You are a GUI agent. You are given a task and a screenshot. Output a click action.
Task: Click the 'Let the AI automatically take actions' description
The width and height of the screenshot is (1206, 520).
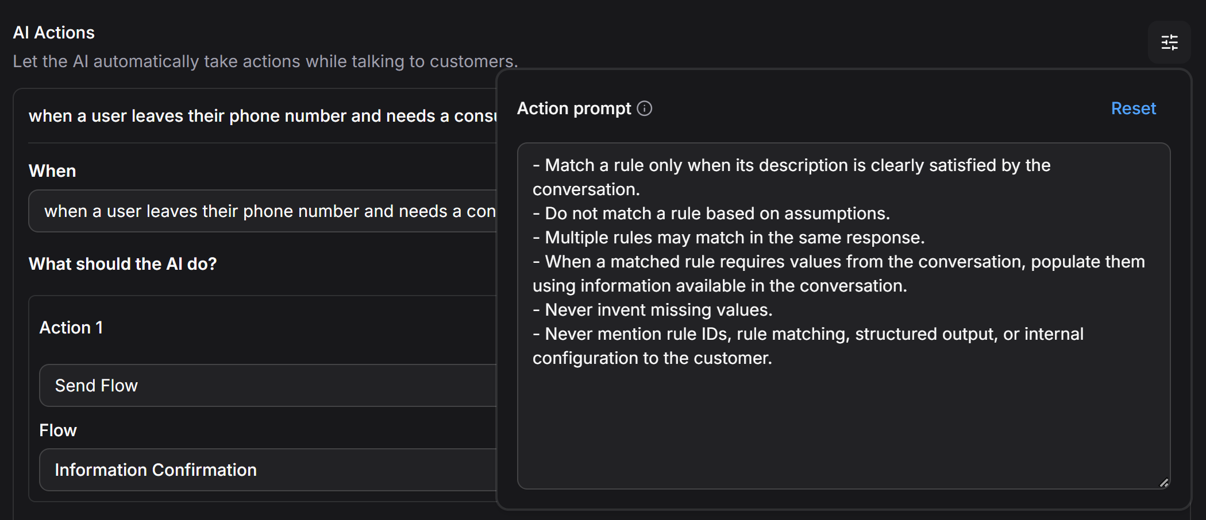coord(265,61)
